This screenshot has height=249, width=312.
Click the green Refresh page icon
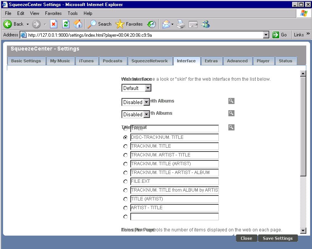[x=66, y=24]
